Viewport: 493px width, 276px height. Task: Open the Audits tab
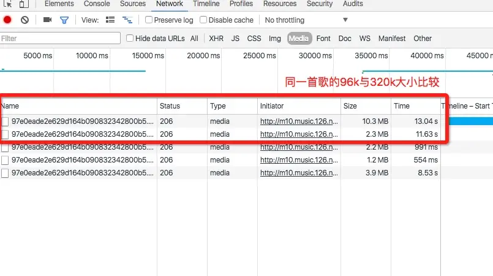(x=353, y=4)
